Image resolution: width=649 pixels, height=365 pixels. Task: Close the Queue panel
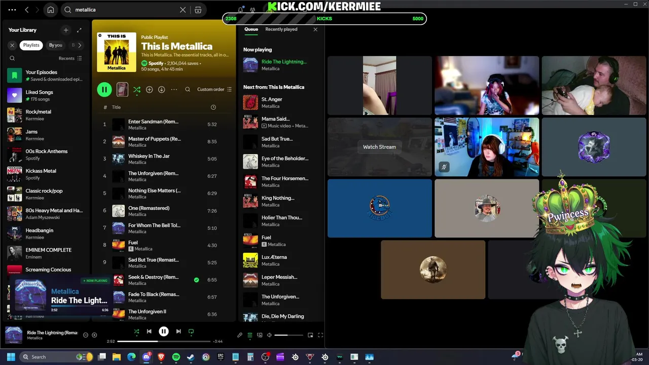pos(315,29)
